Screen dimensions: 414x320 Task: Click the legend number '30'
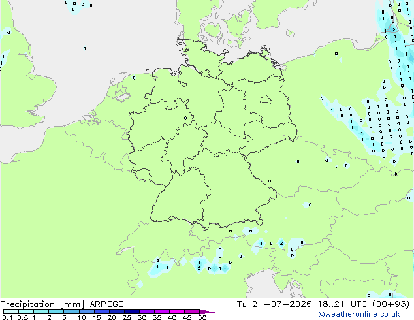[x=142, y=317]
